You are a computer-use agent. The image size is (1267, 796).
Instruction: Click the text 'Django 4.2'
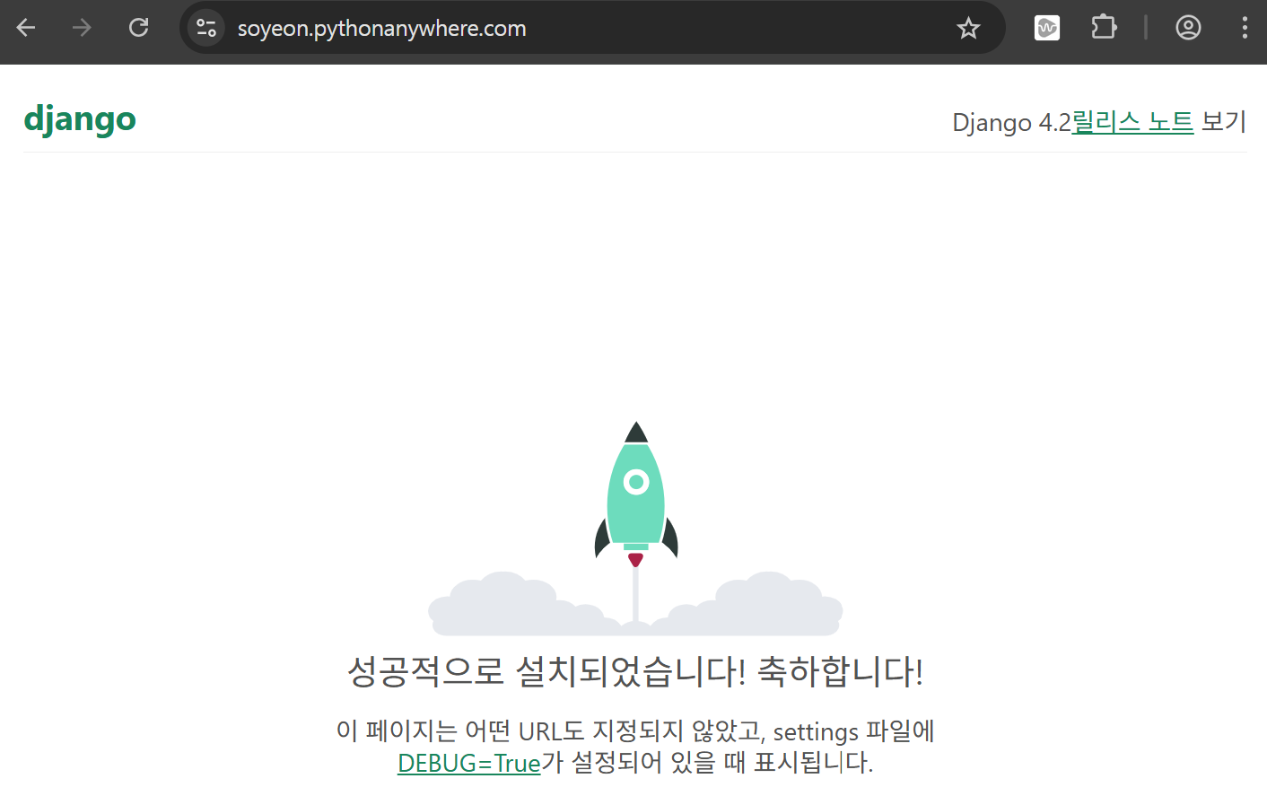(1011, 122)
